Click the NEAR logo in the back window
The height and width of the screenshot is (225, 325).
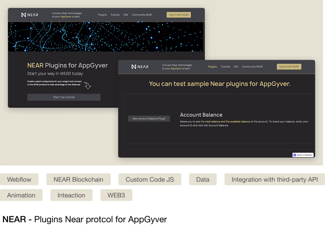click(x=30, y=15)
